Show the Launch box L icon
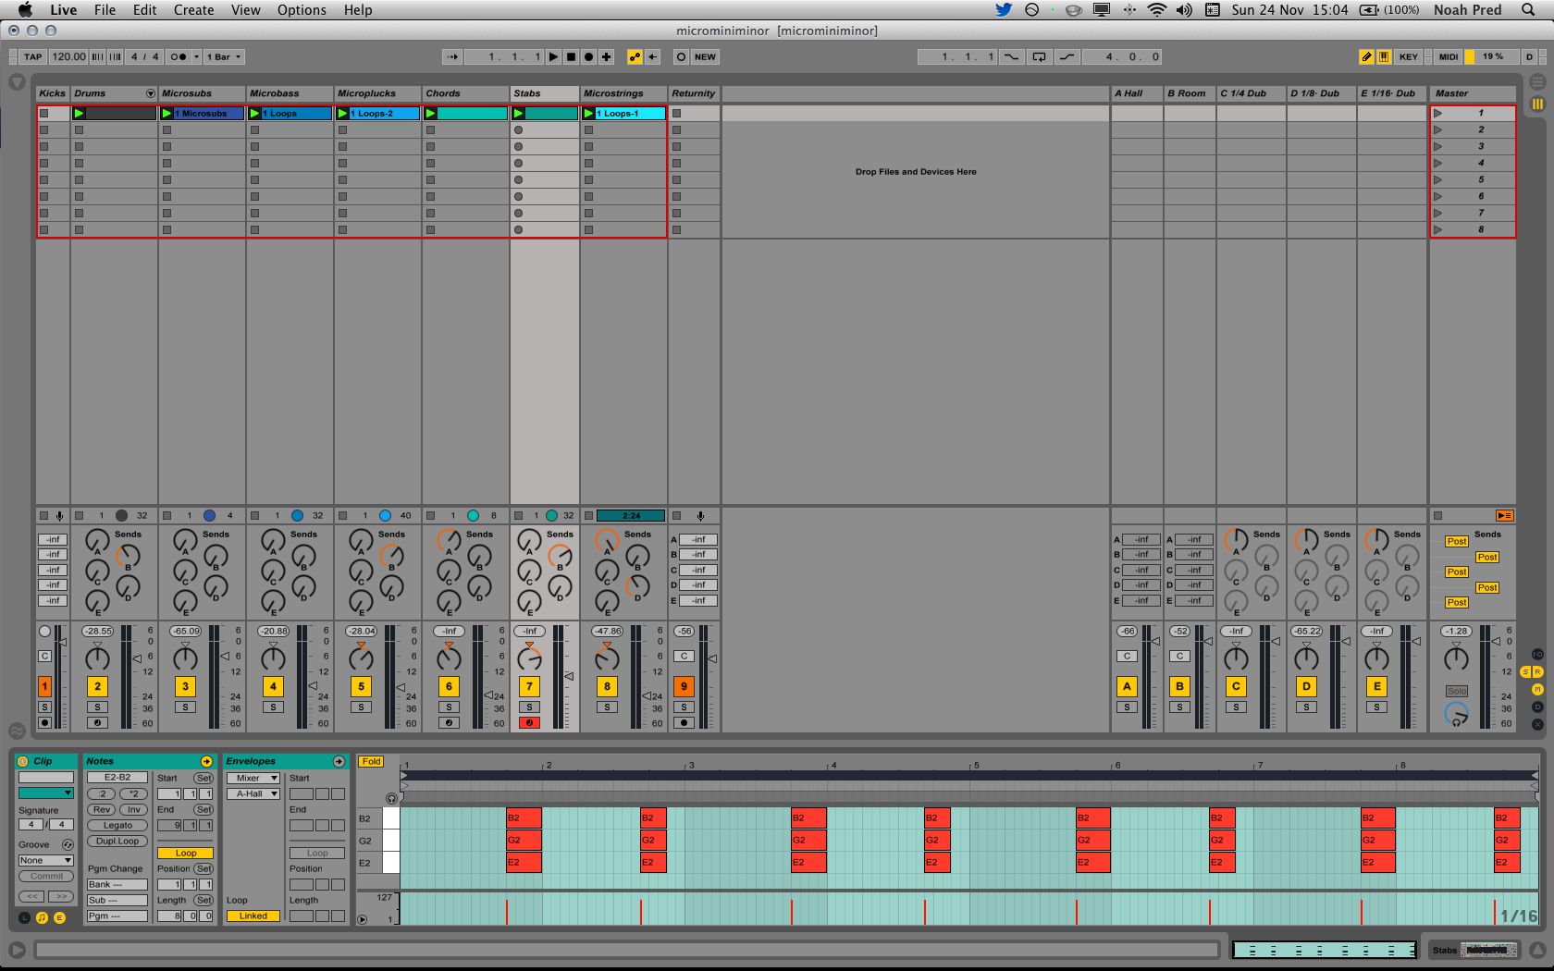The width and height of the screenshot is (1554, 971). pyautogui.click(x=24, y=917)
